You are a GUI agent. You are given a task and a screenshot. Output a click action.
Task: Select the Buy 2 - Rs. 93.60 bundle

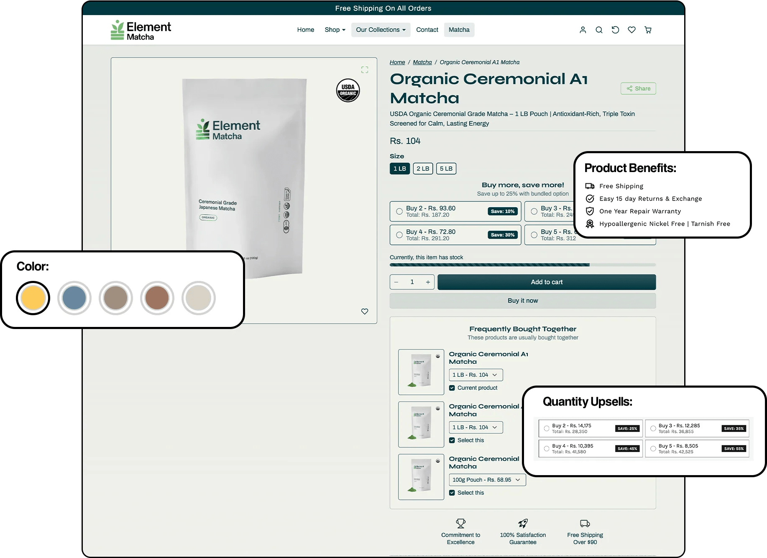(455, 211)
